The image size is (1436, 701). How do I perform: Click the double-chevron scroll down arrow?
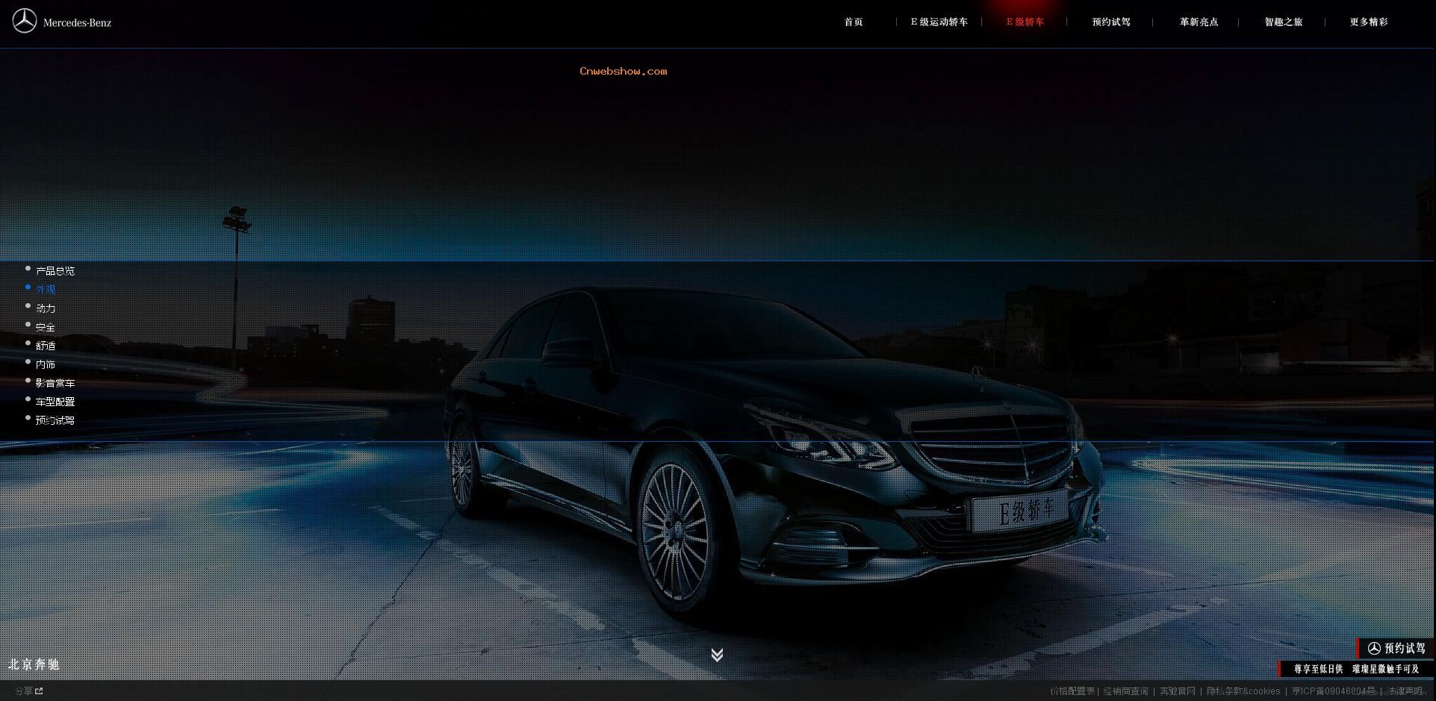tap(717, 655)
